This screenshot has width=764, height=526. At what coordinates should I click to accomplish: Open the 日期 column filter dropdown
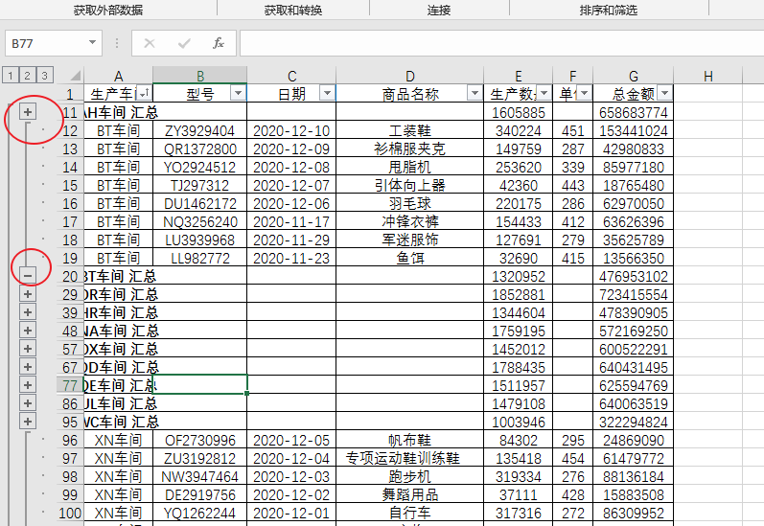click(327, 93)
